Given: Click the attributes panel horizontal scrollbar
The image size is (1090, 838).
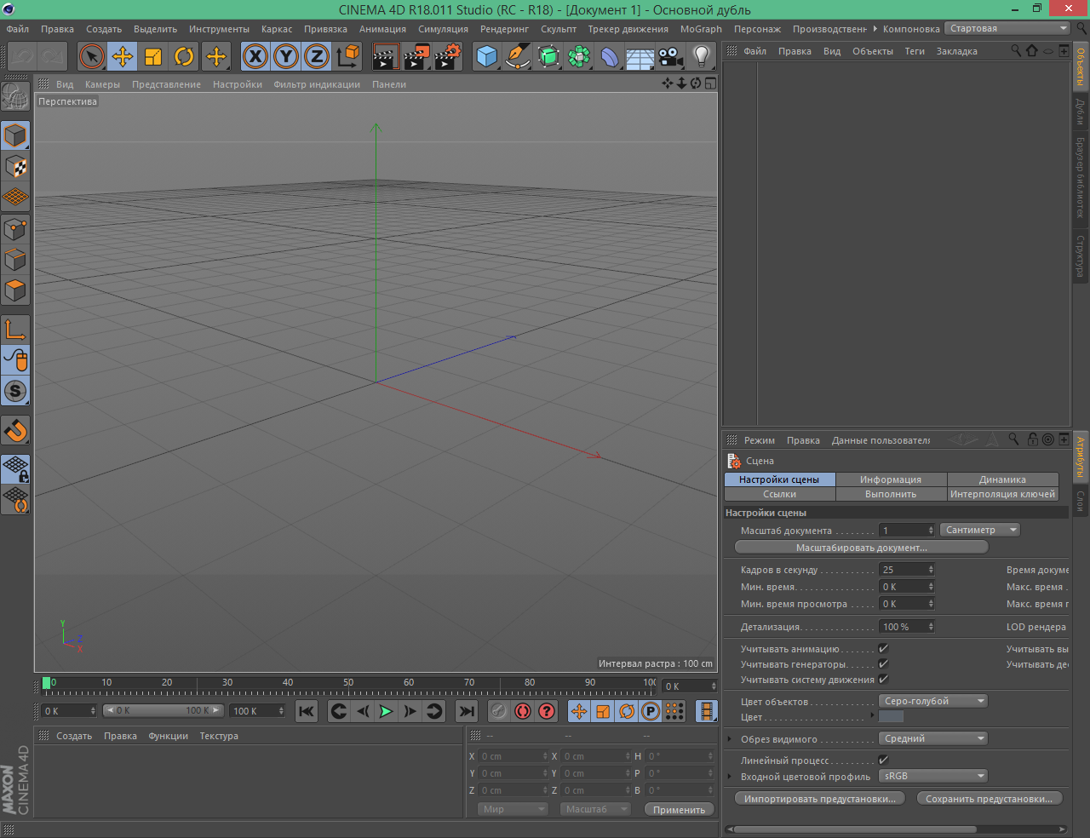Looking at the screenshot, I should (855, 829).
